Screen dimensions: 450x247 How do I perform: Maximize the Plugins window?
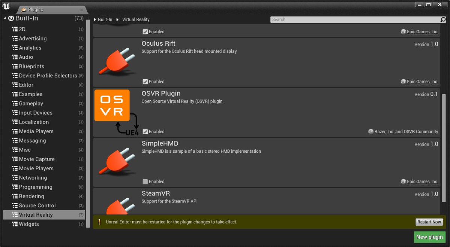(428, 4)
